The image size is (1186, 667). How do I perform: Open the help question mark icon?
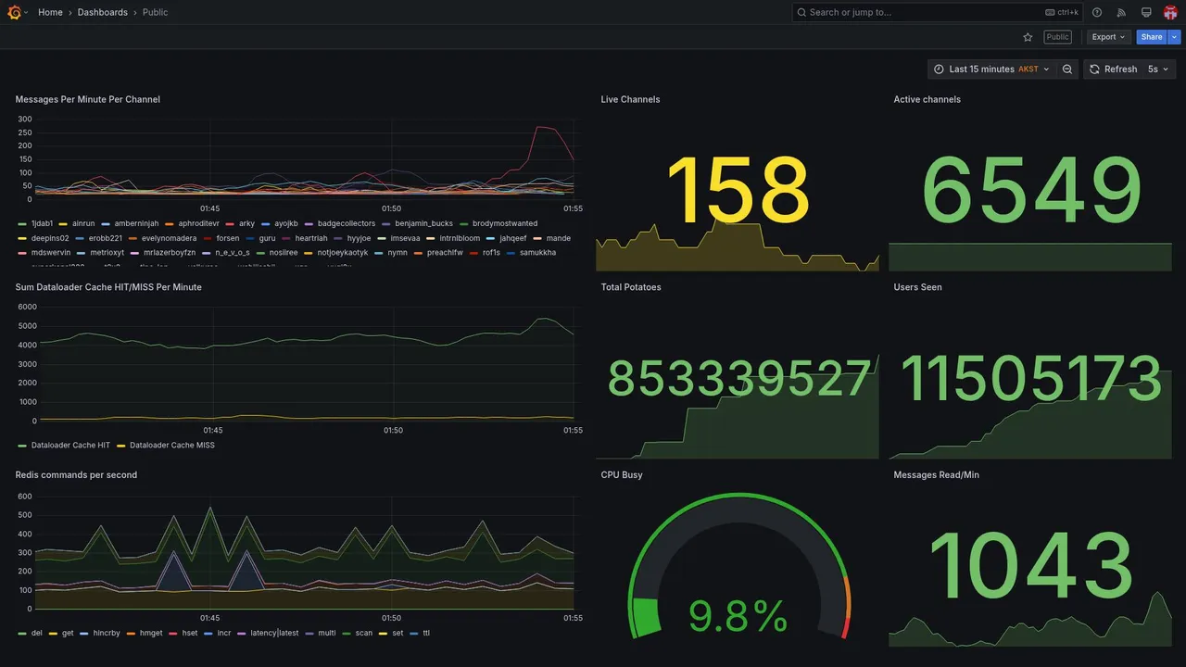point(1097,12)
